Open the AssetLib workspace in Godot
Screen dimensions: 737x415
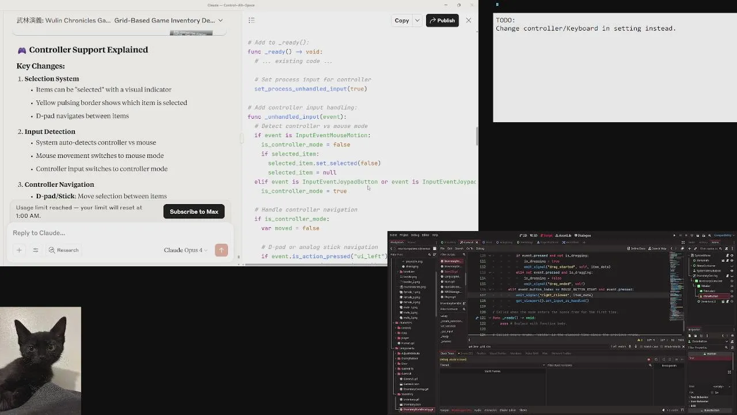[563, 235]
